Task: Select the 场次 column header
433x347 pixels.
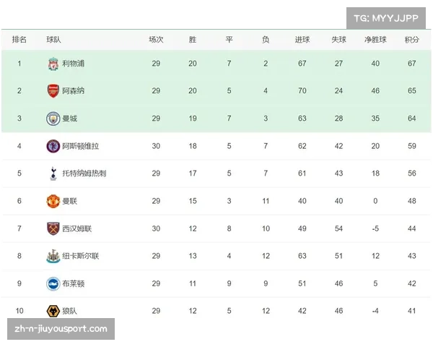Action: click(x=156, y=40)
